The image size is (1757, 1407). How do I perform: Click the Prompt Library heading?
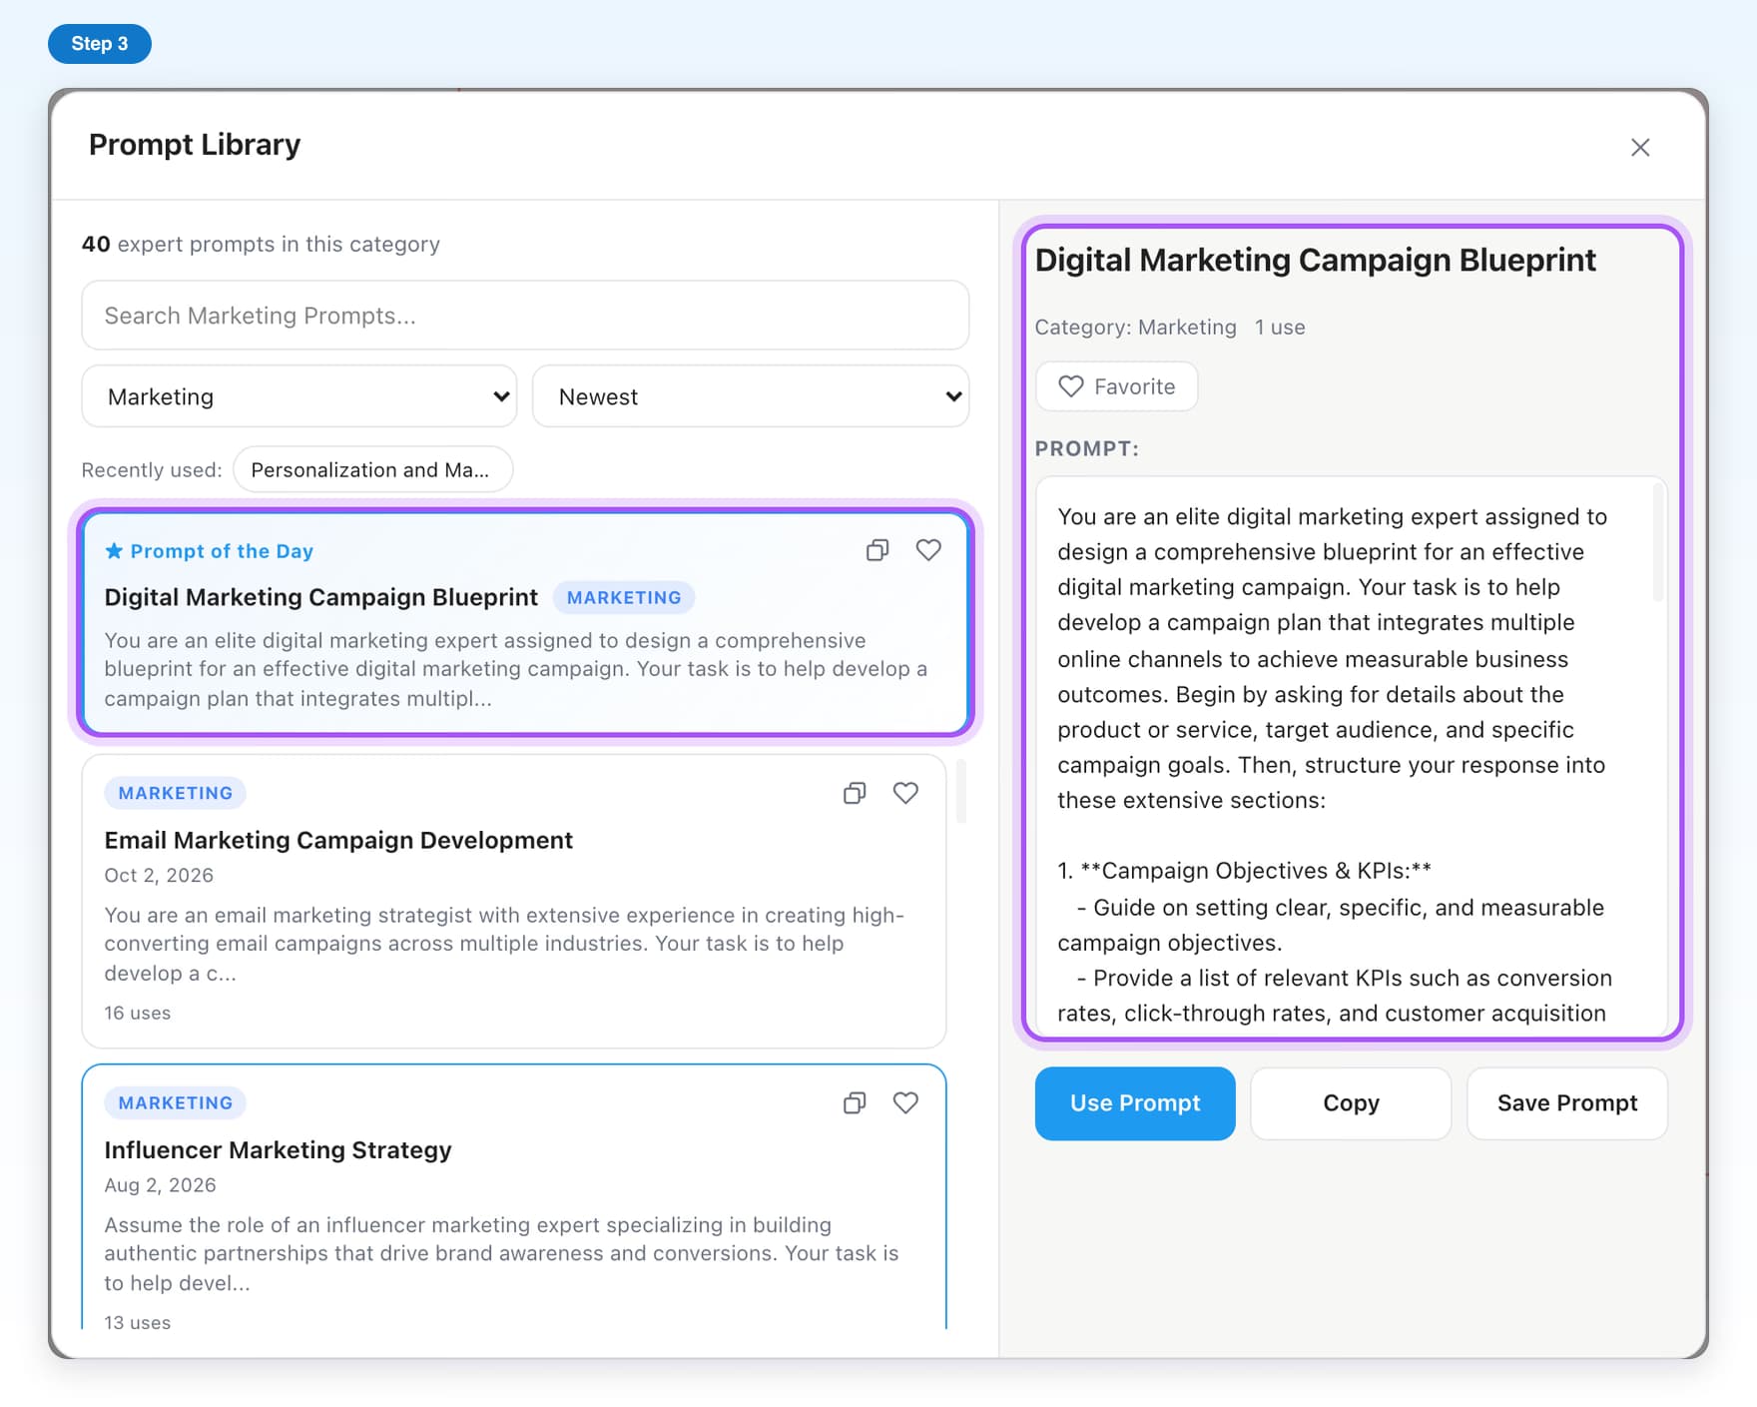[x=195, y=145]
